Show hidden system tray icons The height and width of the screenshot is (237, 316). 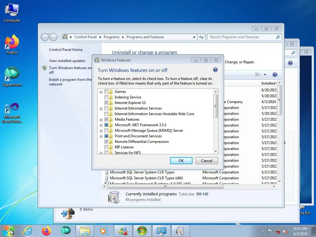point(262,231)
